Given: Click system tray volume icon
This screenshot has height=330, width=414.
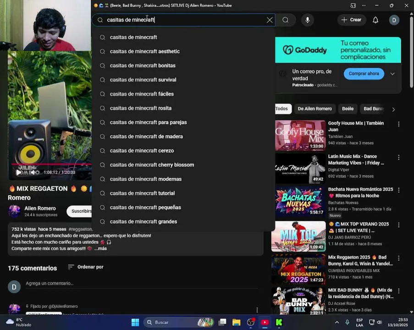Looking at the screenshot, I should pyautogui.click(x=380, y=322).
